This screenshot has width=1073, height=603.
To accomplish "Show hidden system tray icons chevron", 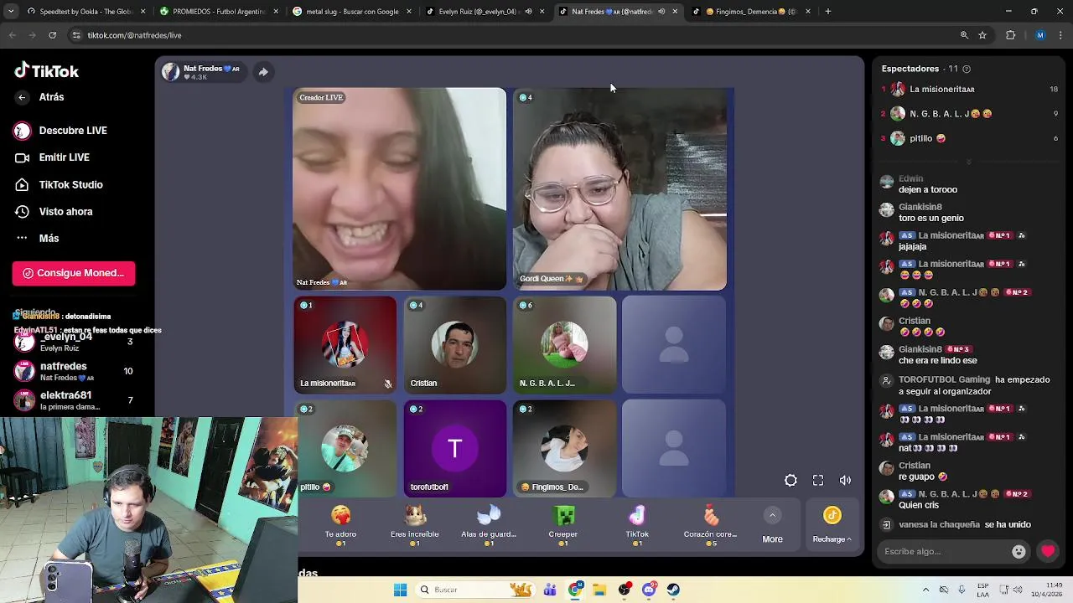I will [x=925, y=590].
